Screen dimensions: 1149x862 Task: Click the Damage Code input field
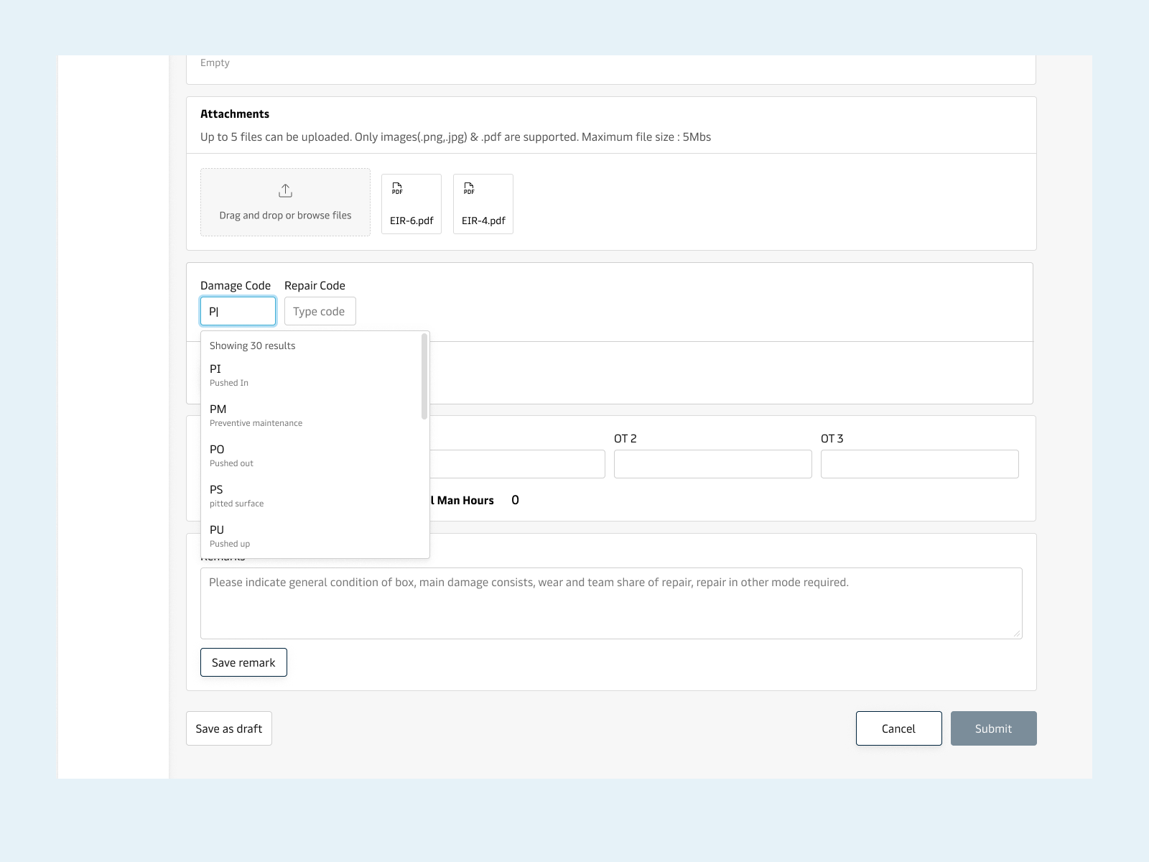point(238,311)
